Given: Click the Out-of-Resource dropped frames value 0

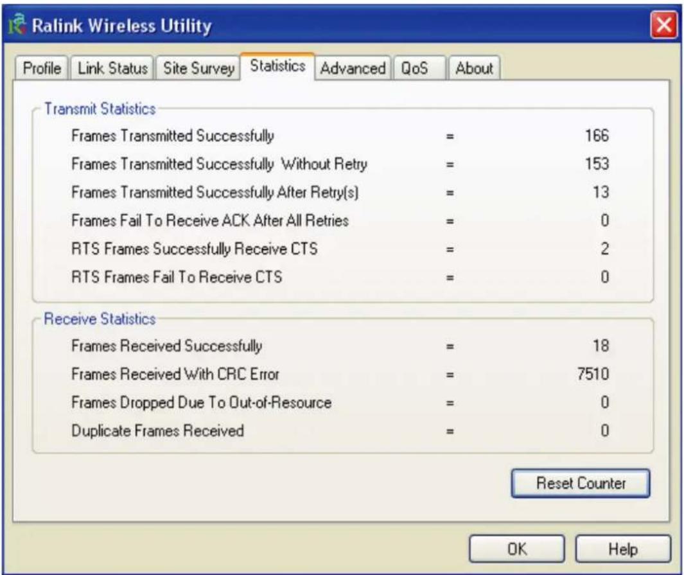Looking at the screenshot, I should pyautogui.click(x=604, y=402).
